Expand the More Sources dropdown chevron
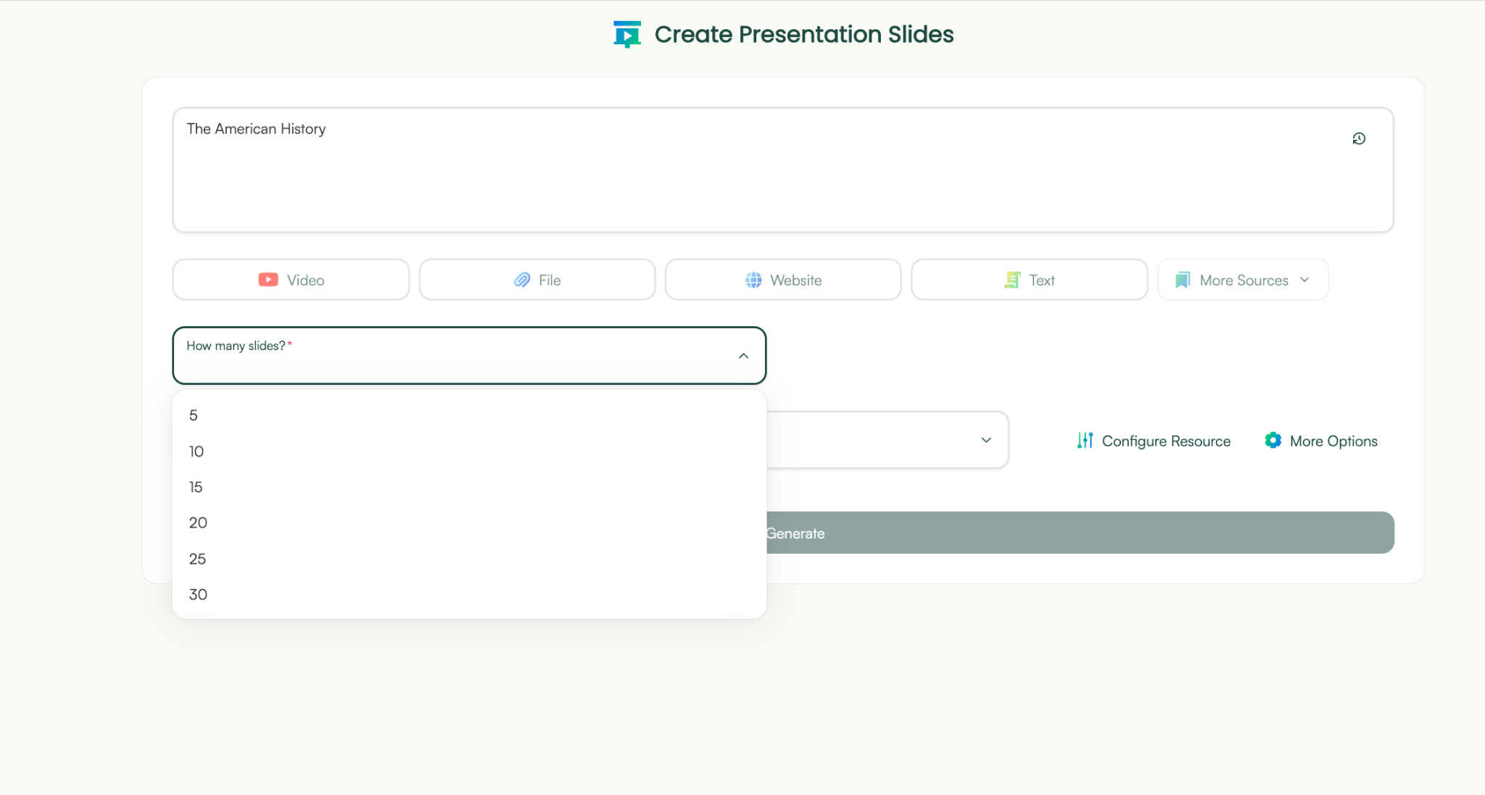Screen dimensions: 1485x795 click(1304, 280)
